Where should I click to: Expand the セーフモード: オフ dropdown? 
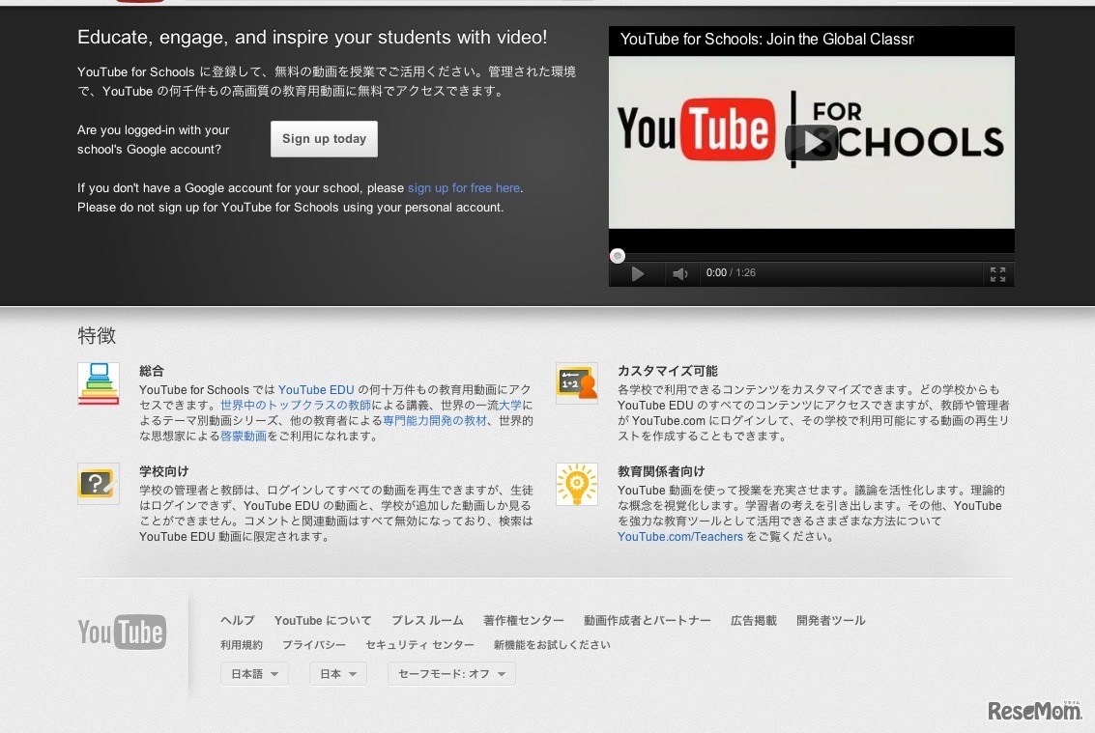click(x=451, y=674)
